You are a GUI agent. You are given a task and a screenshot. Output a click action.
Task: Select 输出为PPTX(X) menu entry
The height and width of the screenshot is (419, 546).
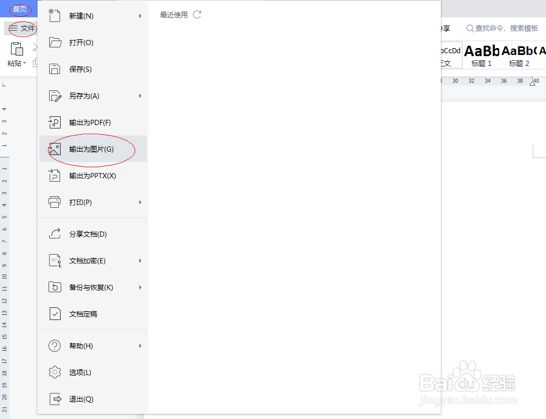click(x=93, y=175)
